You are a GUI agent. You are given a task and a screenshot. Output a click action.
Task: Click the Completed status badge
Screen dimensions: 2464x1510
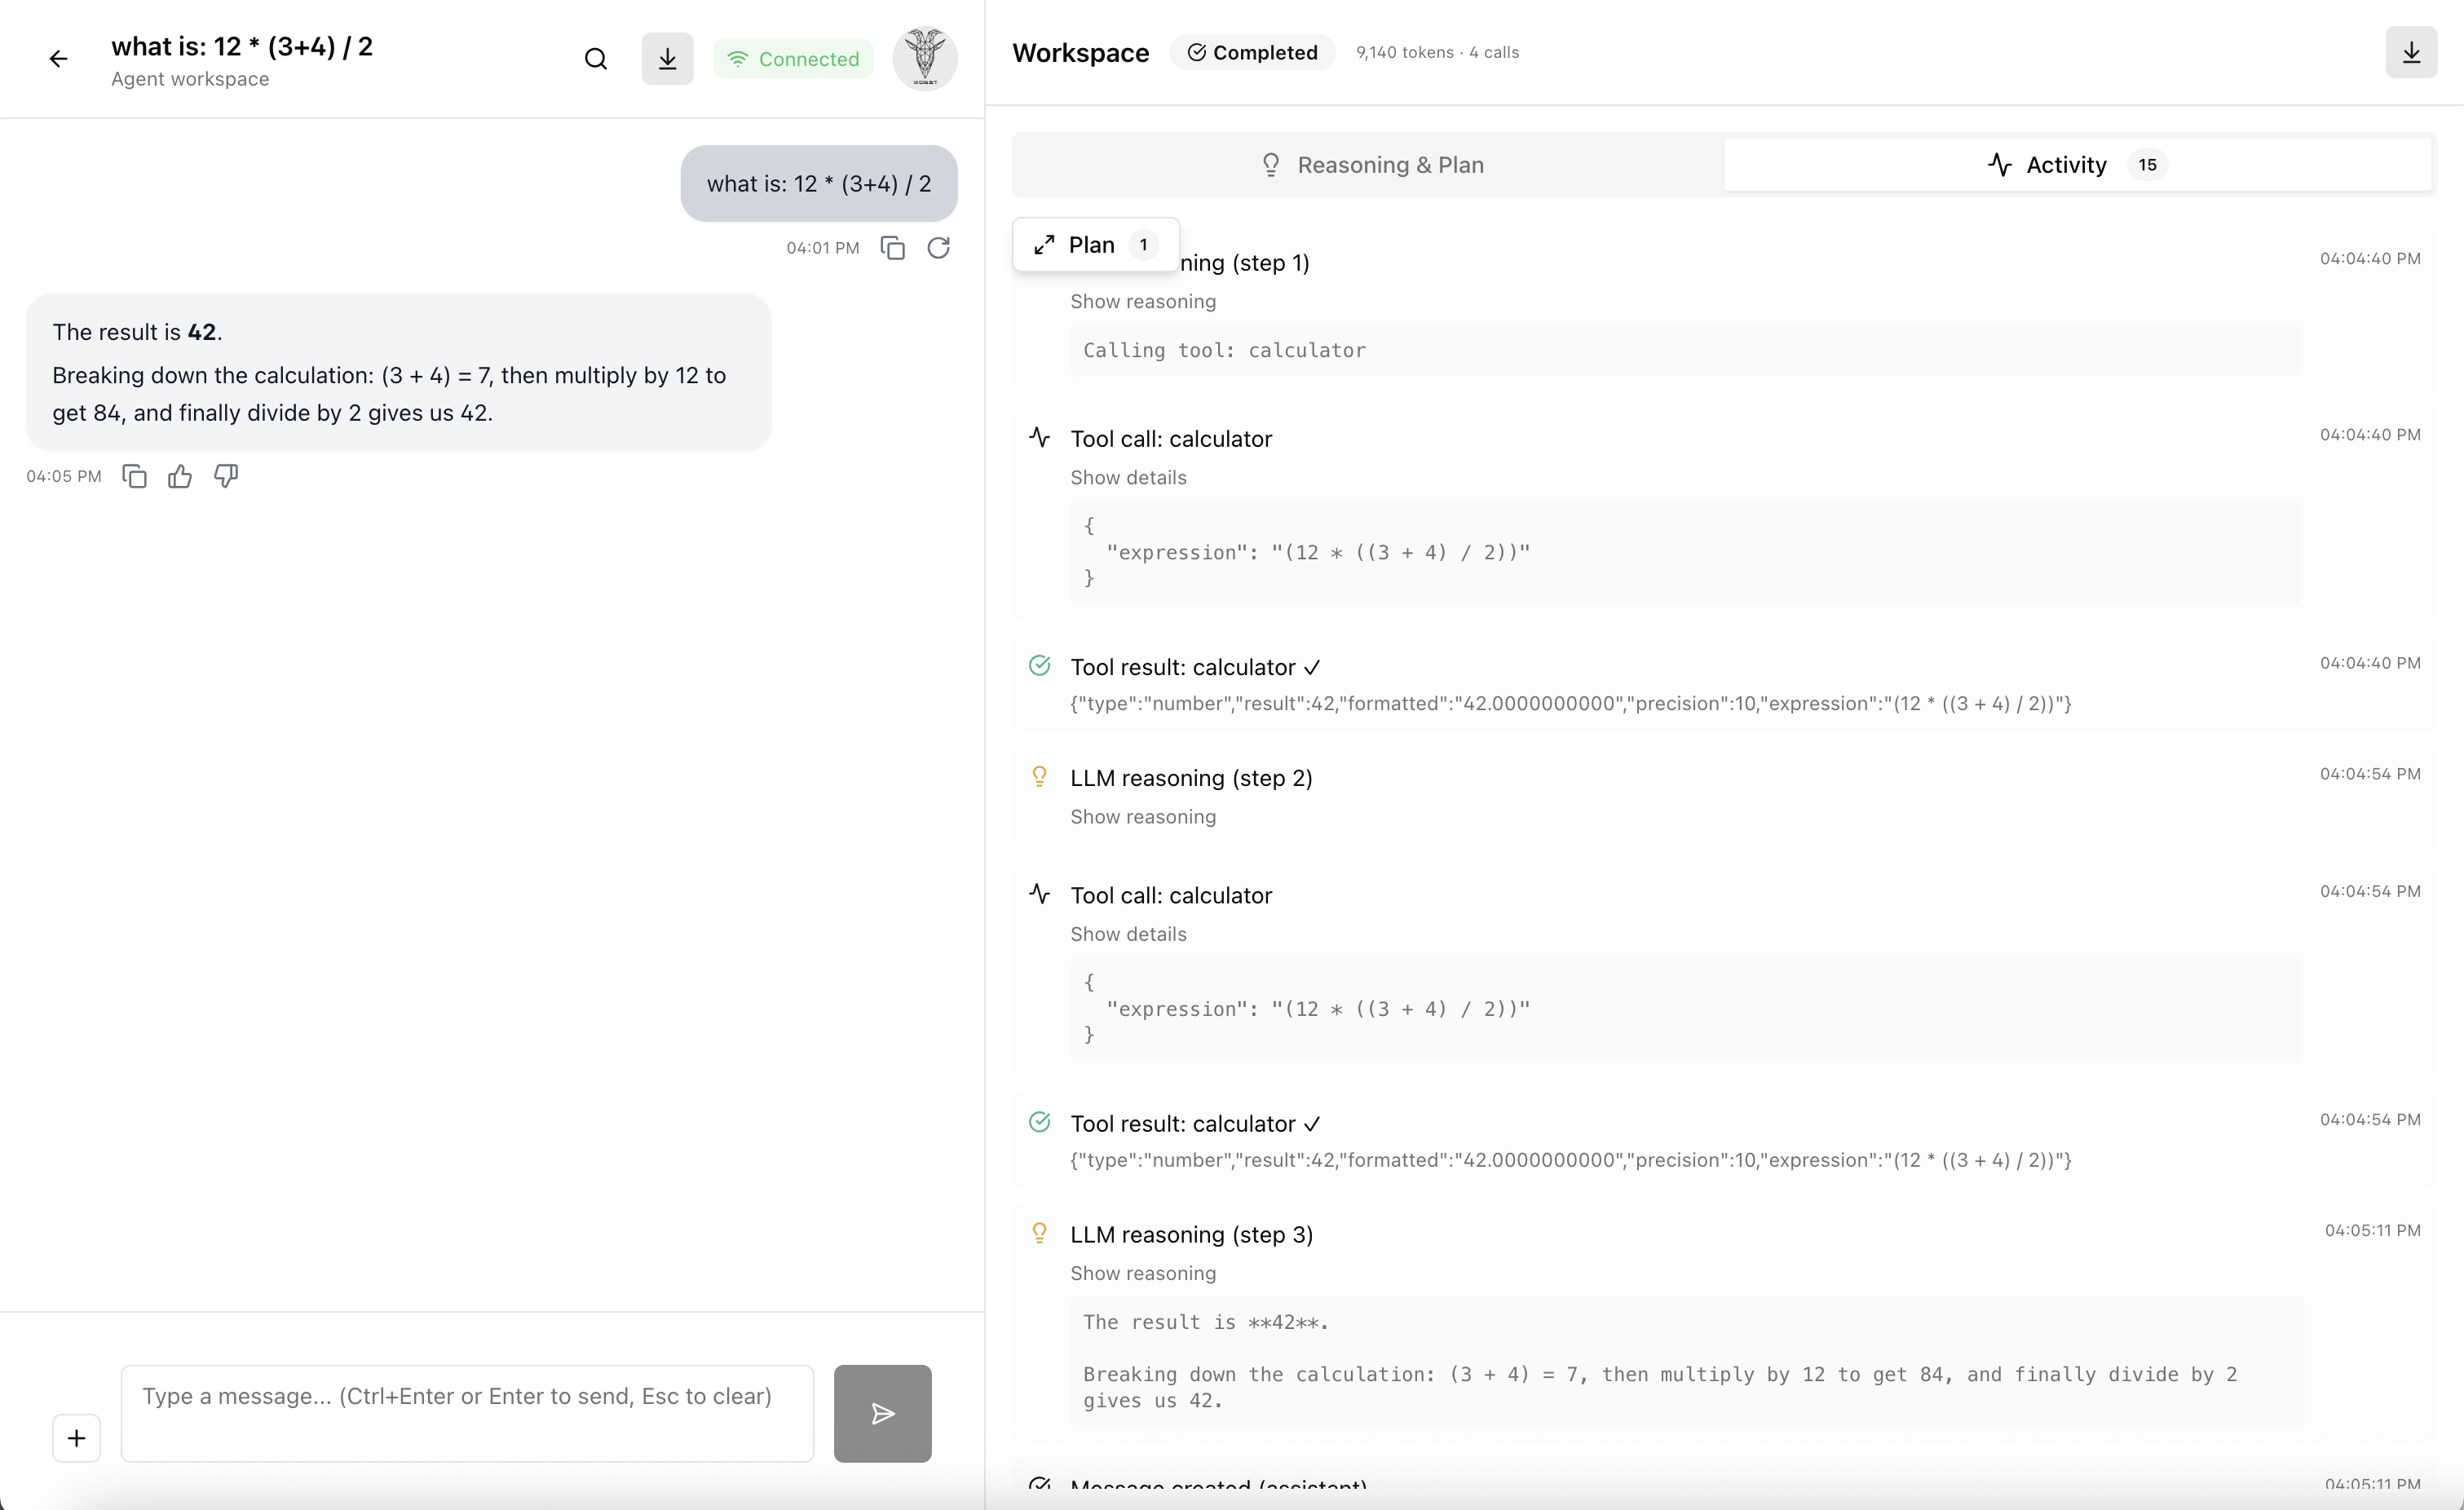pos(1252,52)
